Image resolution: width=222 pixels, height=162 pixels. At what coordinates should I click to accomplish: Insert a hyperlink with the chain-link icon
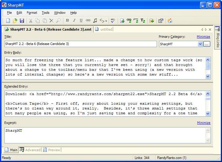click(x=88, y=20)
